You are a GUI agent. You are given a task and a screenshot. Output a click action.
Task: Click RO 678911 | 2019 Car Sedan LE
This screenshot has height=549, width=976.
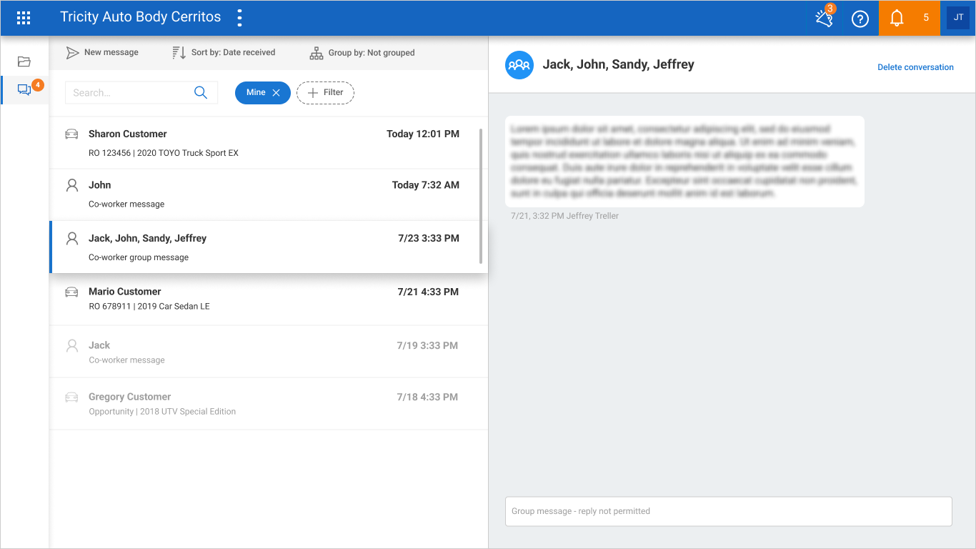[x=149, y=307]
